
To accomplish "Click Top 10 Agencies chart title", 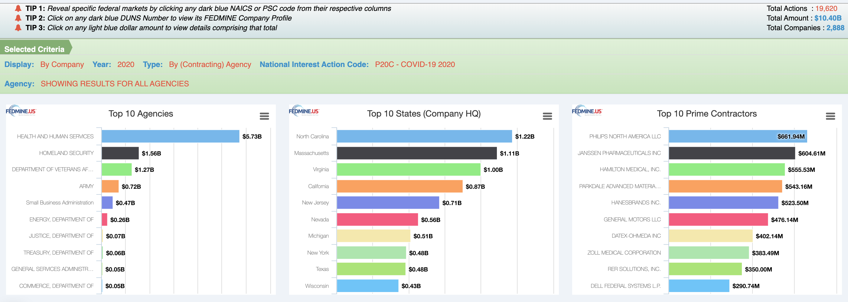I will pyautogui.click(x=141, y=114).
